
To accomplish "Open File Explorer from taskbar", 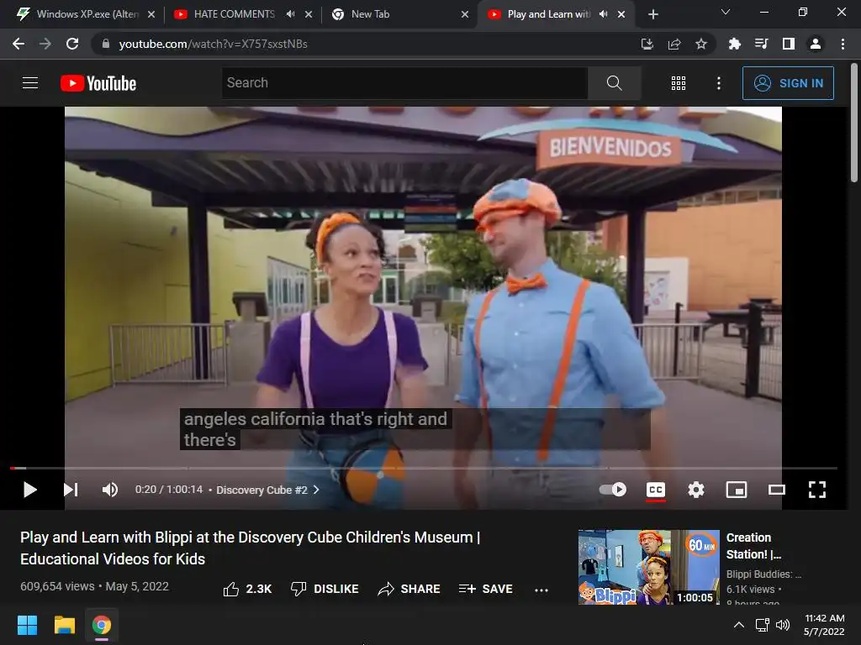I will (x=64, y=625).
